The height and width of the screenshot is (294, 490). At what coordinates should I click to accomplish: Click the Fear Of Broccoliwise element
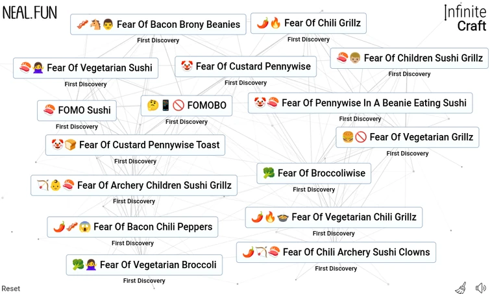click(x=314, y=173)
